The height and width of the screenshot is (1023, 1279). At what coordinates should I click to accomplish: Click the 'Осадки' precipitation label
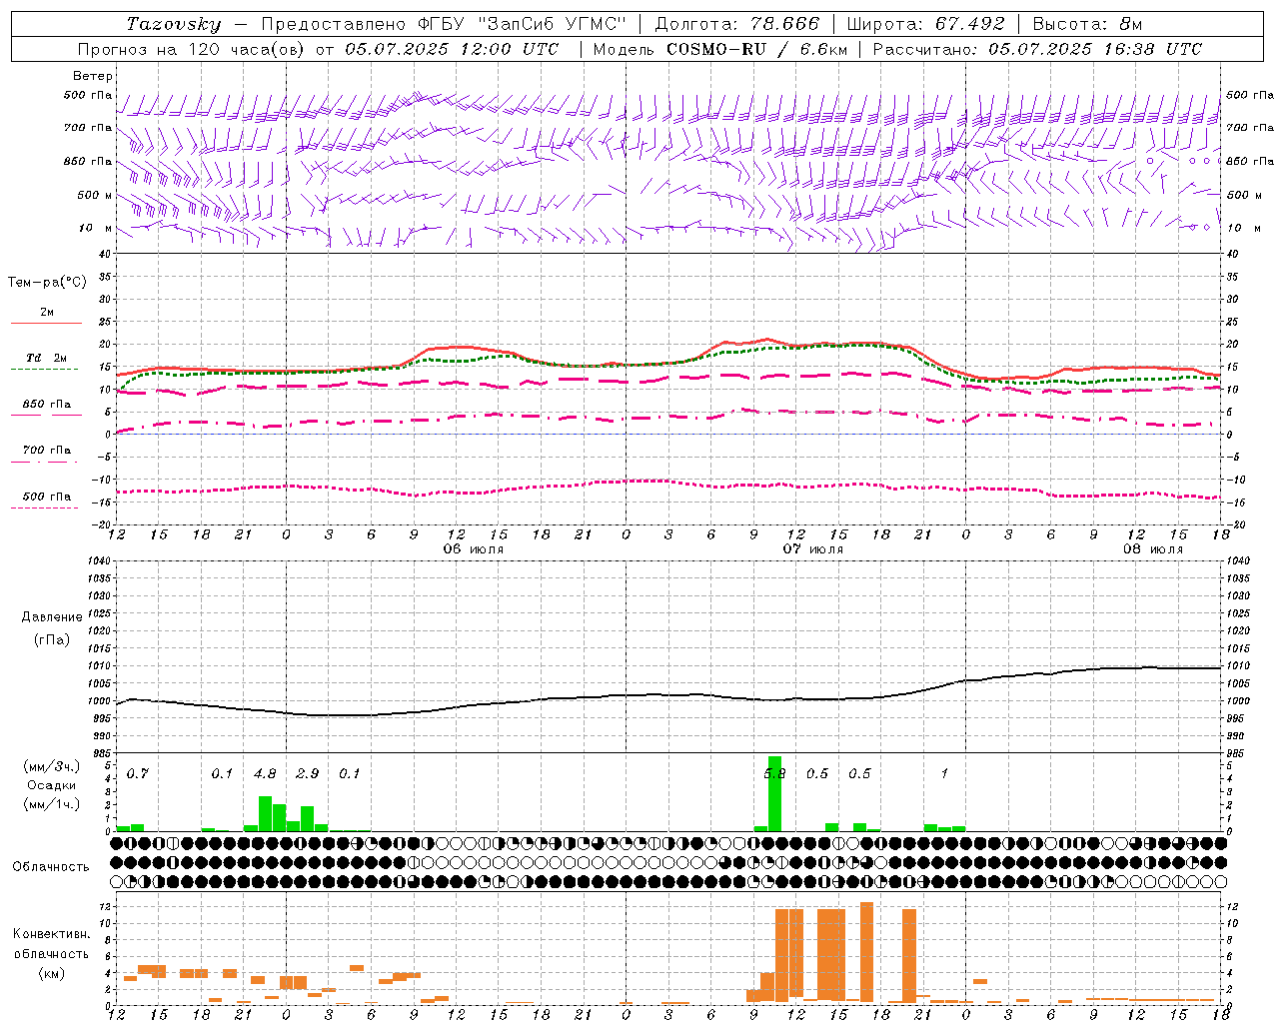coord(52,785)
